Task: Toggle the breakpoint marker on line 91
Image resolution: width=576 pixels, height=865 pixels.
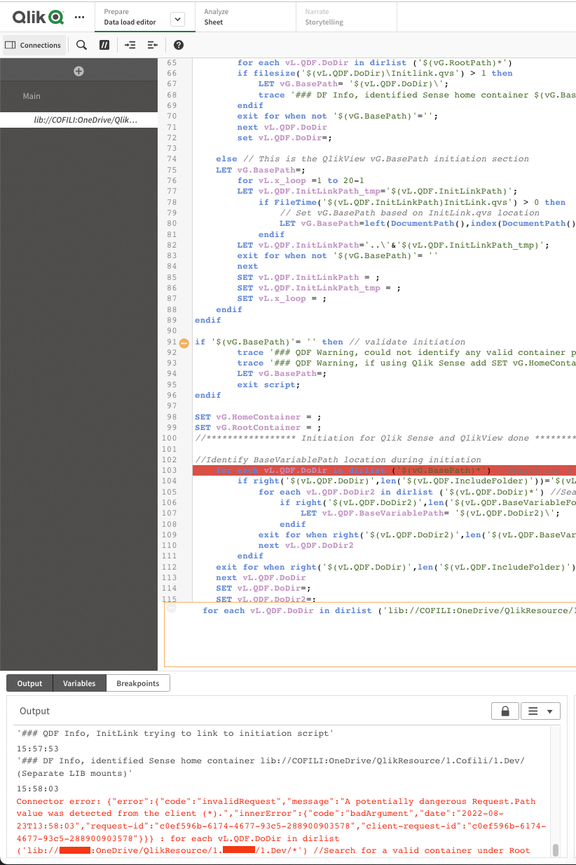Action: pos(184,342)
